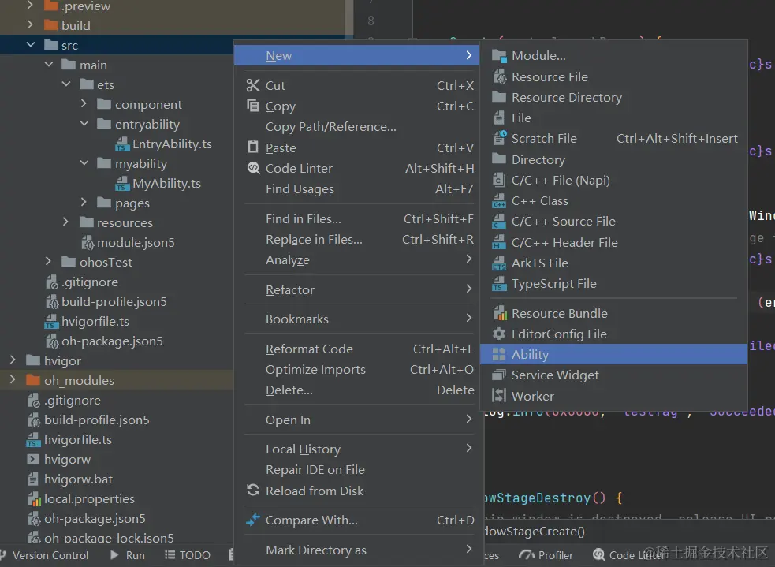Click the TODO list icon in bottom bar

[170, 554]
